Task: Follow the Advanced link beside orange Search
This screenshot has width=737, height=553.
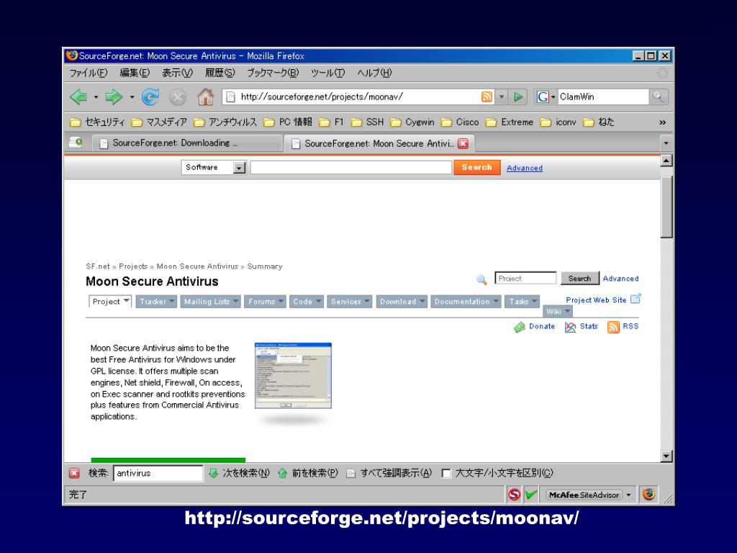Action: click(525, 168)
